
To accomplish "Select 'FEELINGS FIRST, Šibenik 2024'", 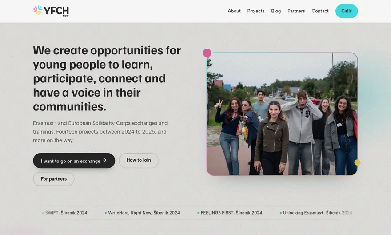I will point(230,213).
